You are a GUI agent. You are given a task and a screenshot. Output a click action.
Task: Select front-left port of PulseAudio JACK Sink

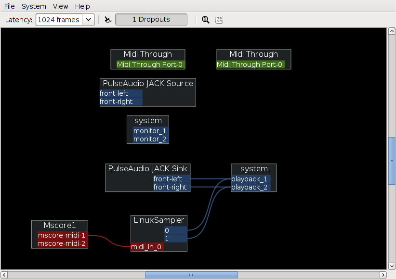[x=172, y=179]
